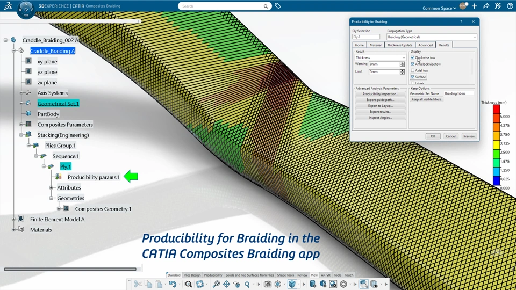
Task: Click the hexagon nut icon in bottom toolbar
Action: [x=343, y=284]
